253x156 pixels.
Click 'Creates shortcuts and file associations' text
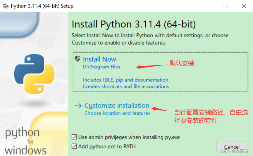tap(126, 86)
